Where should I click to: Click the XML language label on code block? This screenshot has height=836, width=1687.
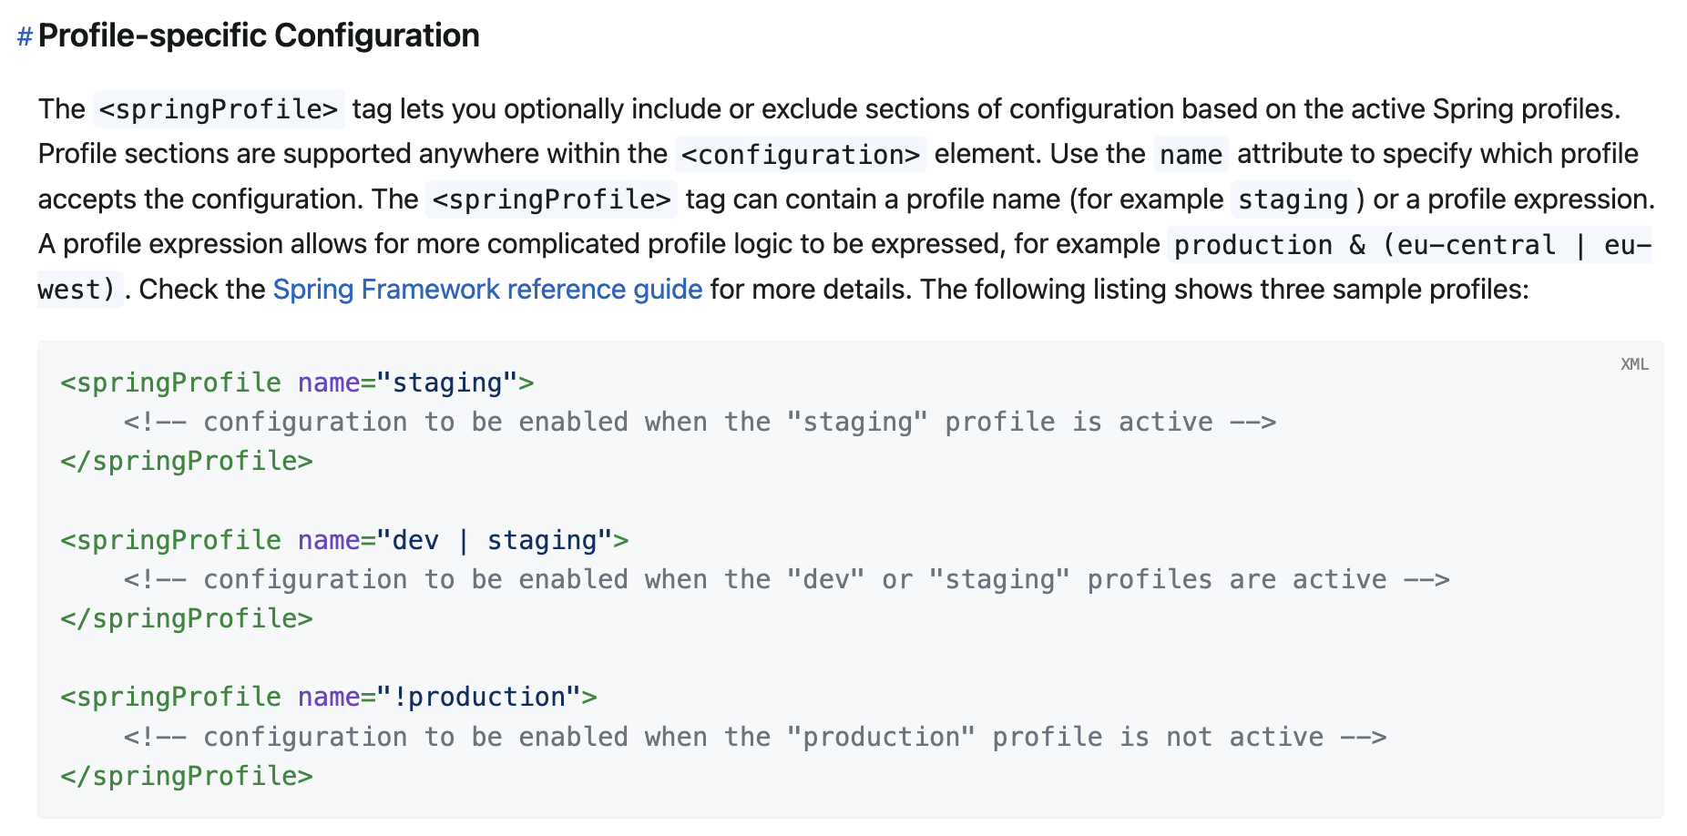(1634, 364)
